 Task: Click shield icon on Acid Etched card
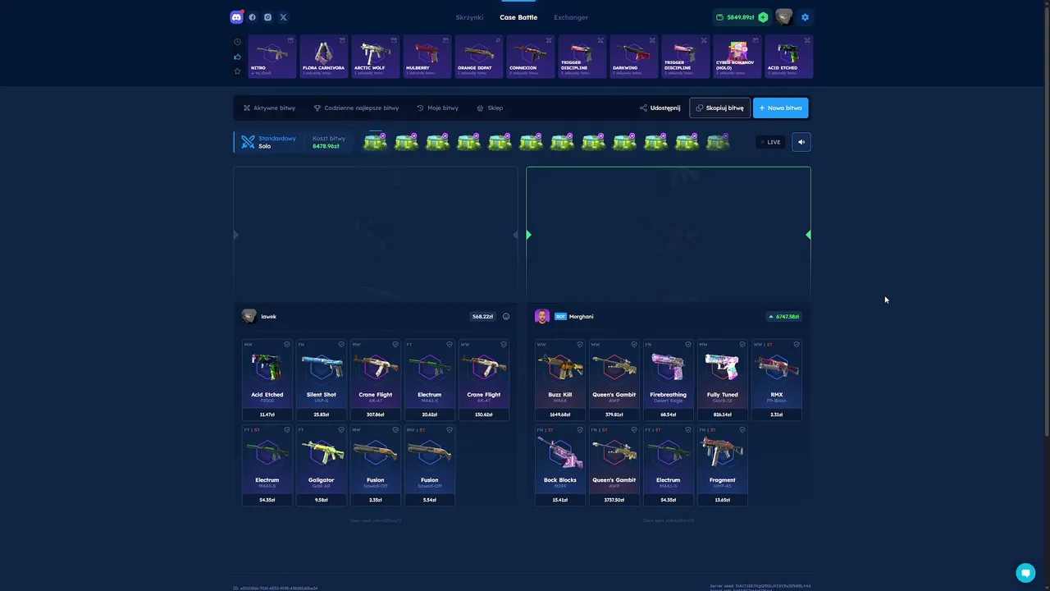287,345
